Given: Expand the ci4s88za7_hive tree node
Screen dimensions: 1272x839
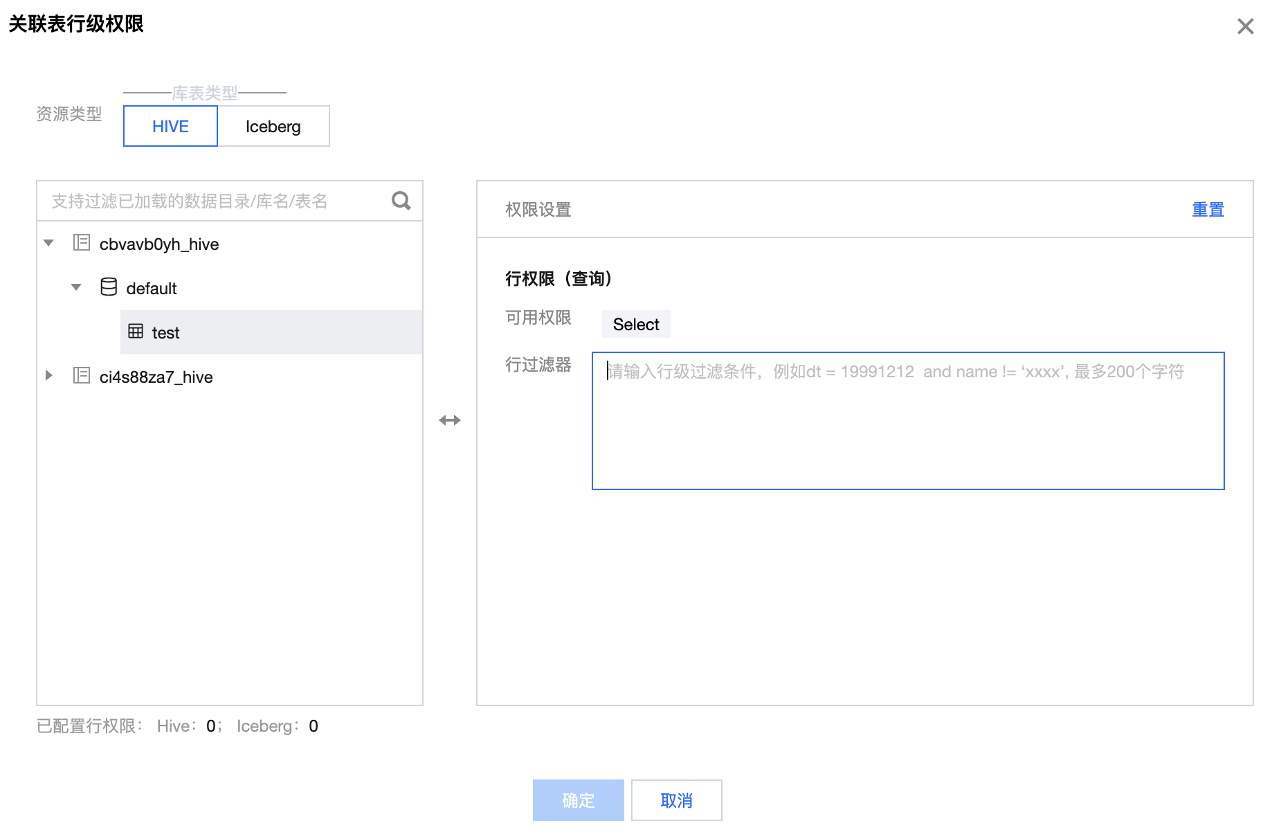Looking at the screenshot, I should click(48, 376).
